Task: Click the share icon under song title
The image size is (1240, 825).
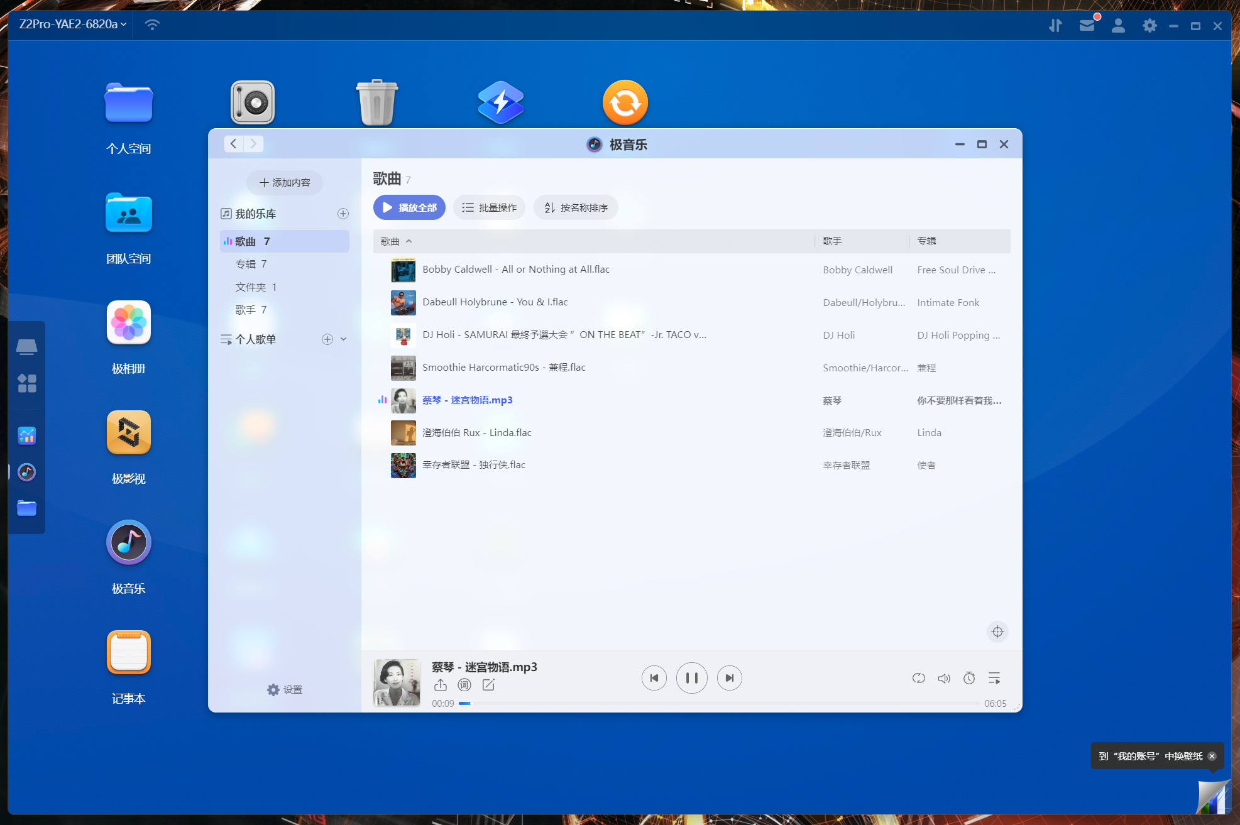Action: [440, 685]
